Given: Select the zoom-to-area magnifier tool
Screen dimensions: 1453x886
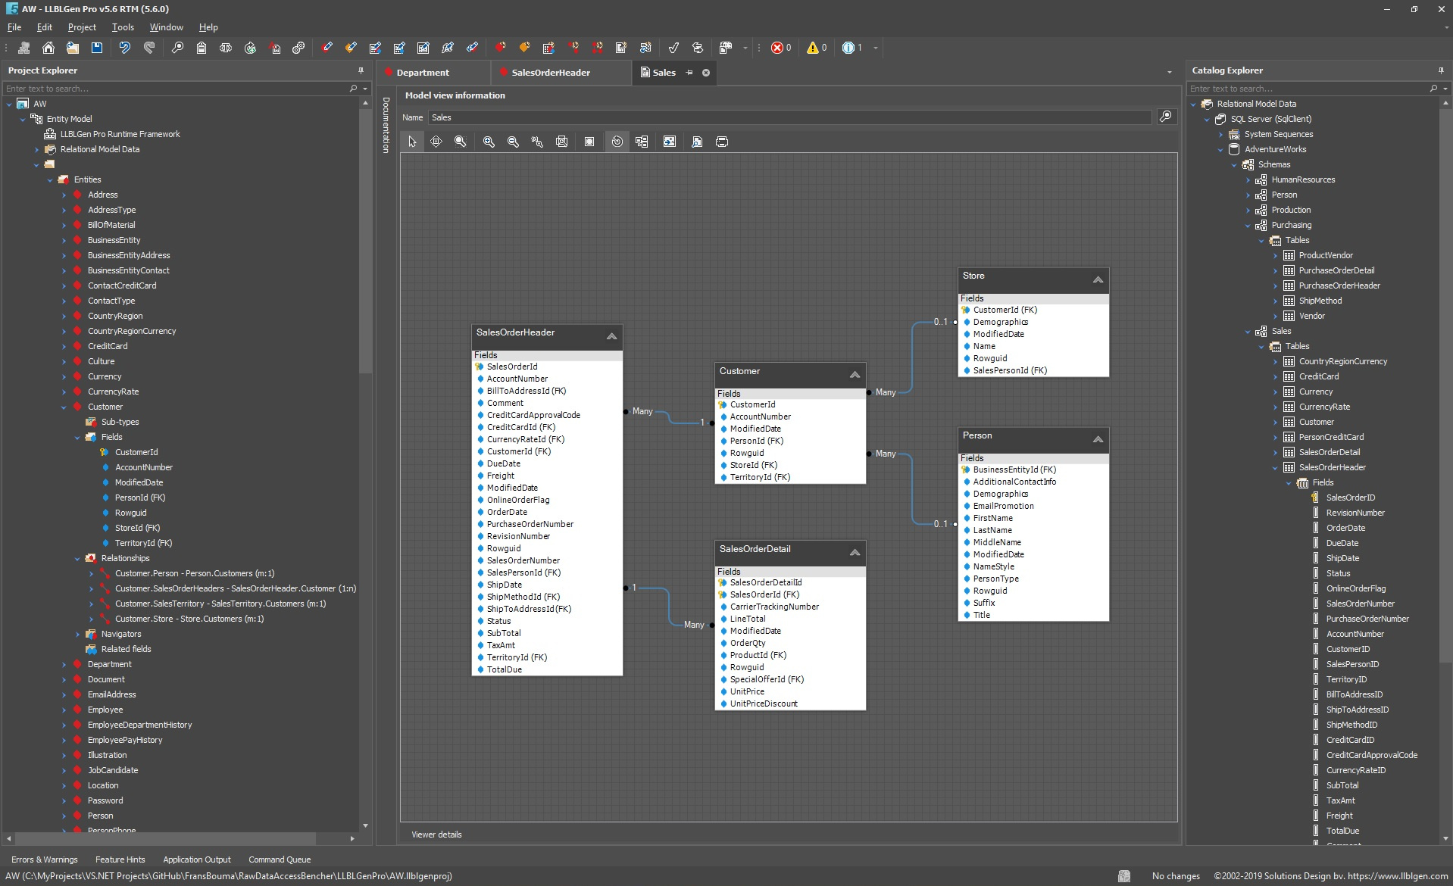Looking at the screenshot, I should coord(460,142).
